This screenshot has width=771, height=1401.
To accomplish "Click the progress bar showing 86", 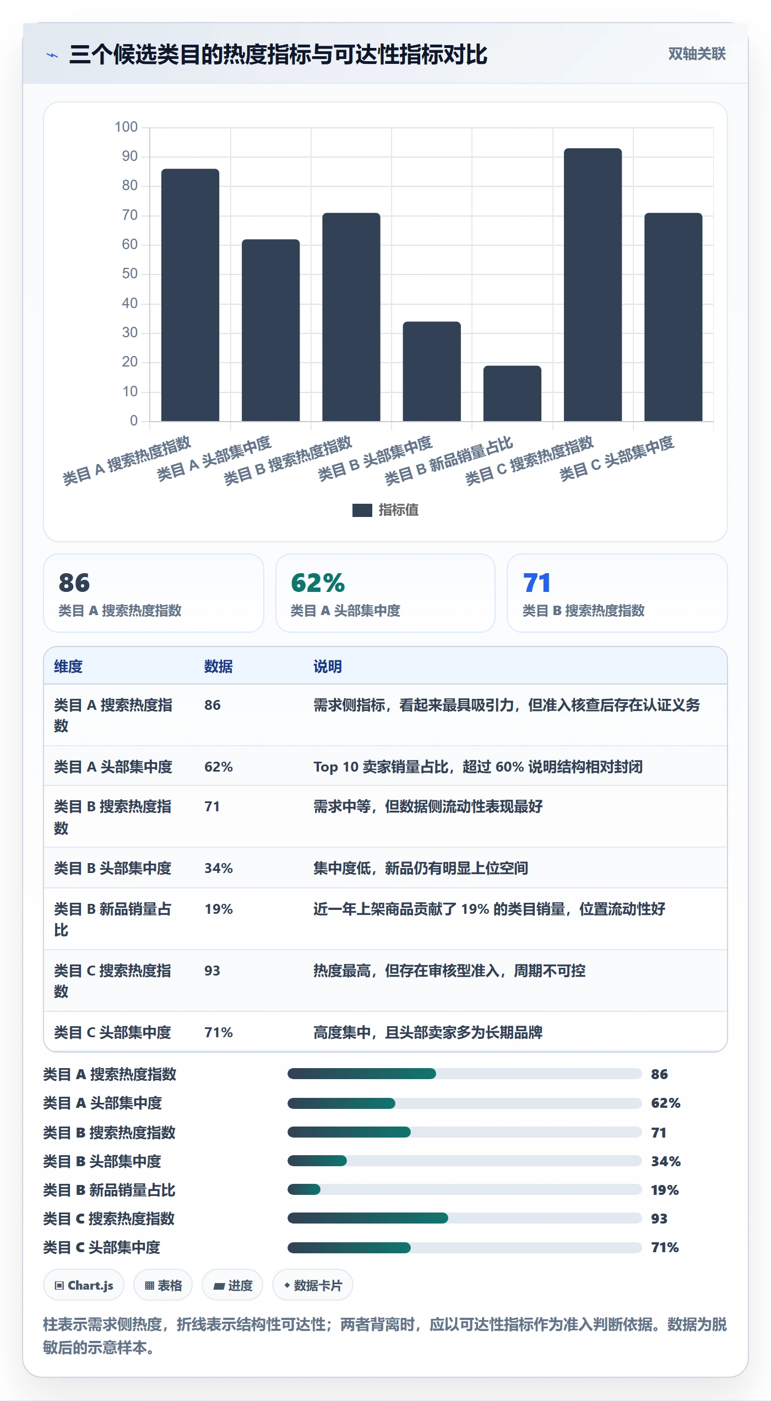I will (x=464, y=1074).
